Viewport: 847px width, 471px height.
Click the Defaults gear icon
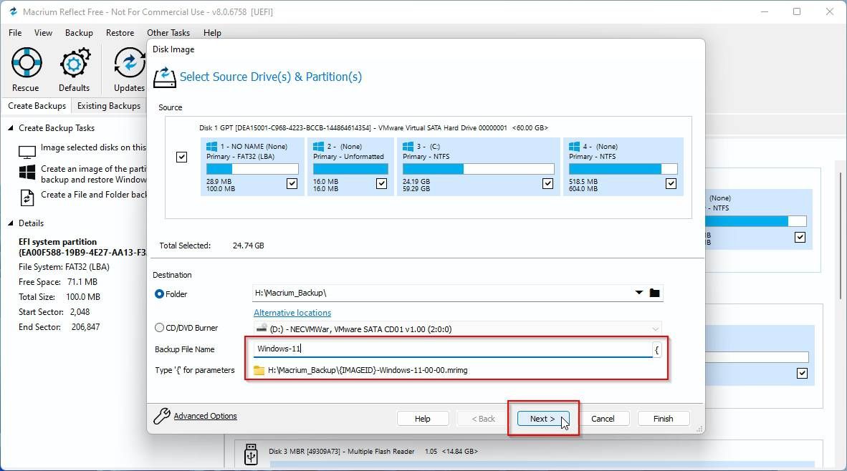74,62
